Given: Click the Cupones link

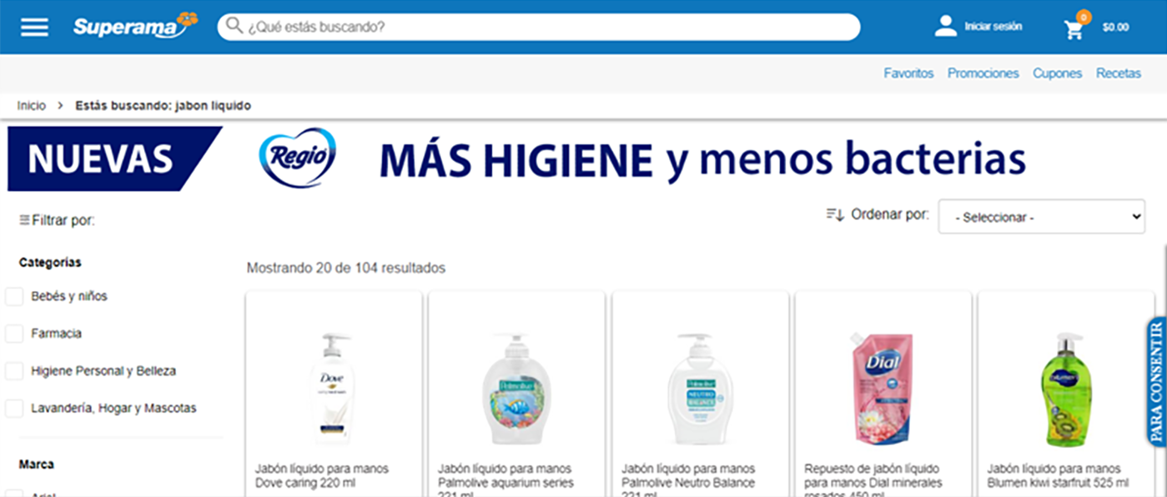Looking at the screenshot, I should 1057,73.
